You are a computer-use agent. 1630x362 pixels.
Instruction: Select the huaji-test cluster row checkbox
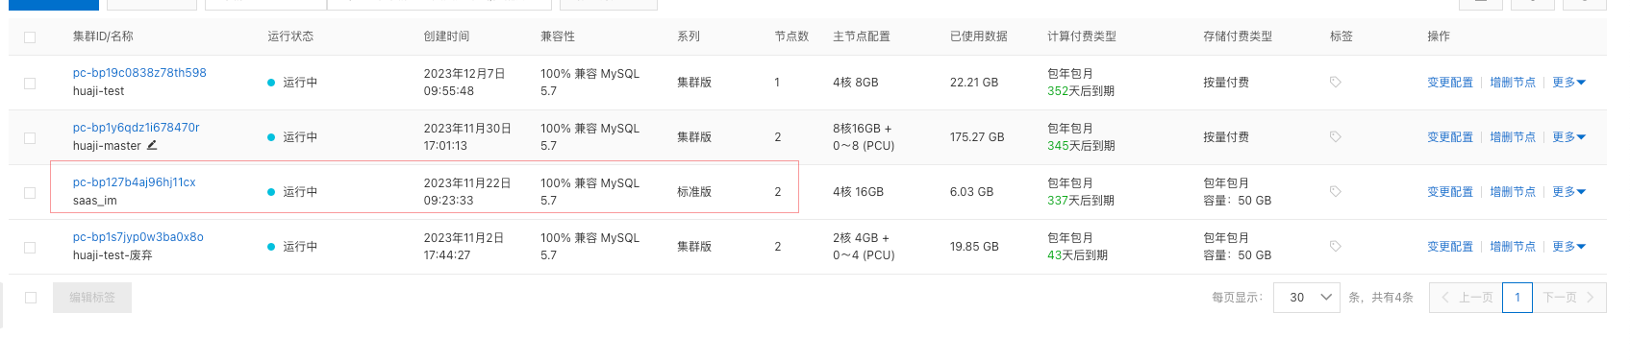point(30,84)
